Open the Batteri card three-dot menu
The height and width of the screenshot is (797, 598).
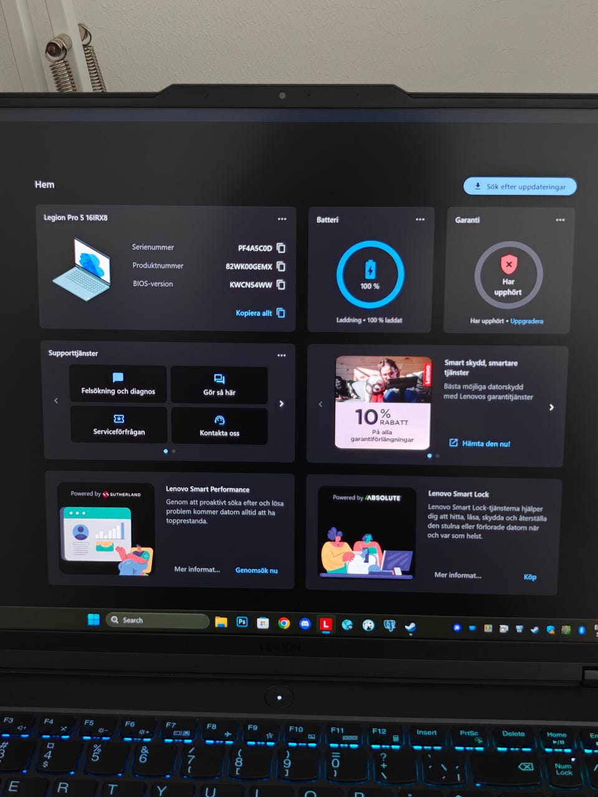(420, 219)
